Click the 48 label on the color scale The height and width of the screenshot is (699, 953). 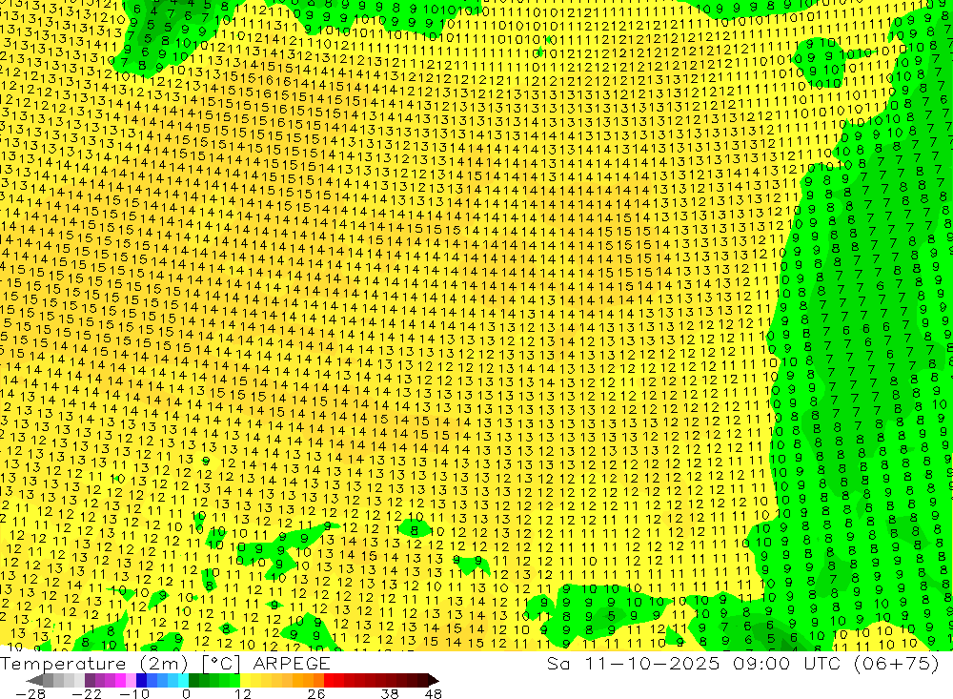(434, 694)
